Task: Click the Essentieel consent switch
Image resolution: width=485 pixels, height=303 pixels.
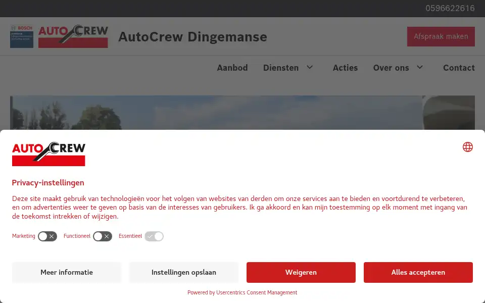Action: [x=154, y=236]
